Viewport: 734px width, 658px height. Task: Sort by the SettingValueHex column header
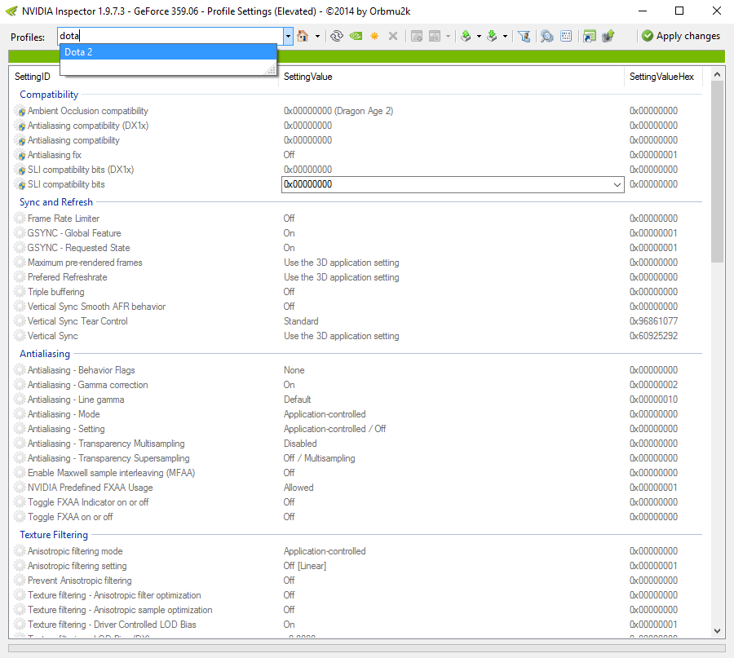pos(663,77)
